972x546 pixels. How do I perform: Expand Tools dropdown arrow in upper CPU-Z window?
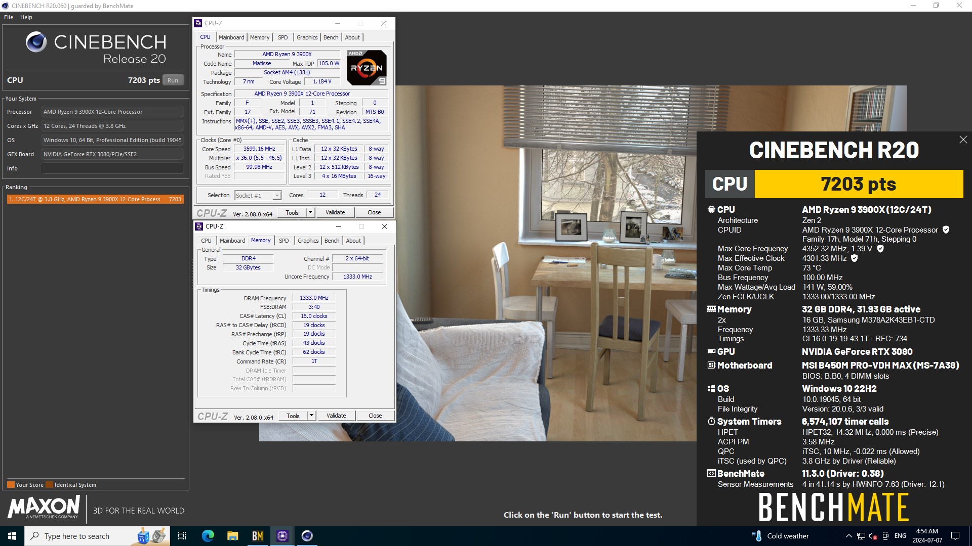(311, 213)
